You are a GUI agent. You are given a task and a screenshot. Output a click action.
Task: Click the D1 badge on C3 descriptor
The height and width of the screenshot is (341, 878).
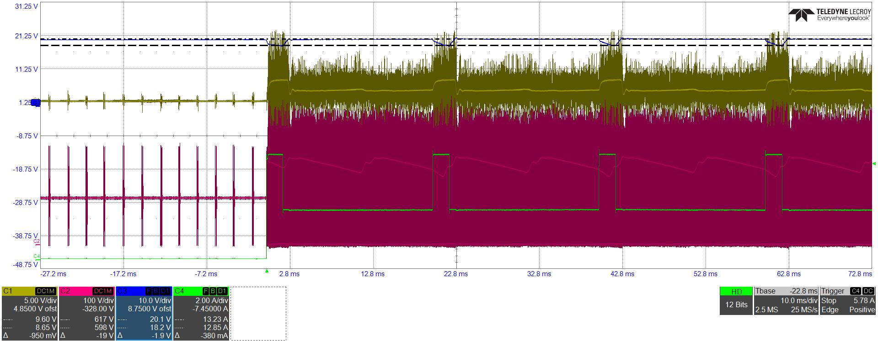(x=166, y=291)
